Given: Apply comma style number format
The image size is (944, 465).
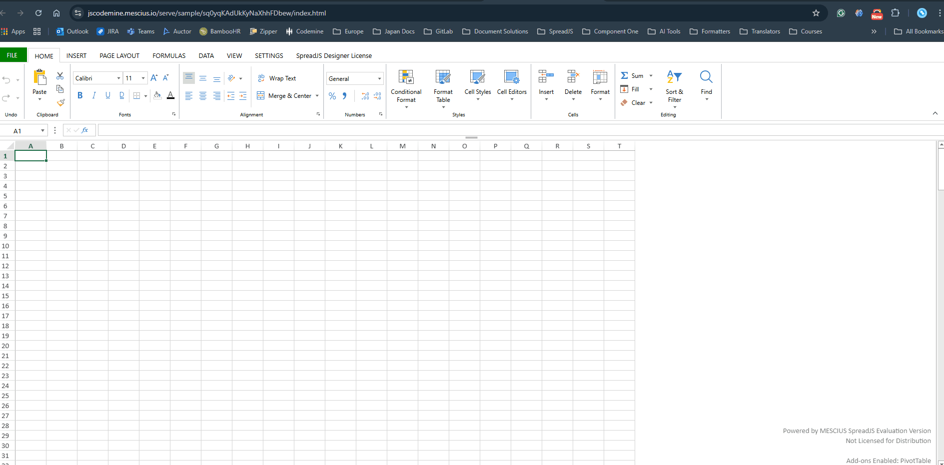Looking at the screenshot, I should click(345, 96).
